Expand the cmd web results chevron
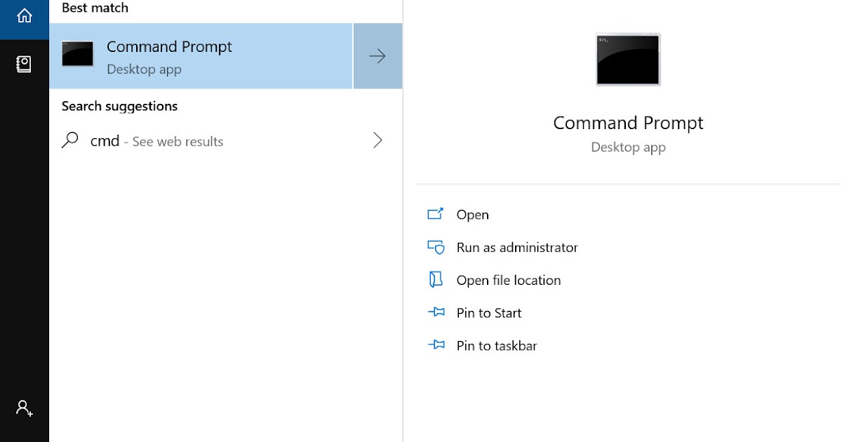This screenshot has height=442, width=842. point(377,140)
